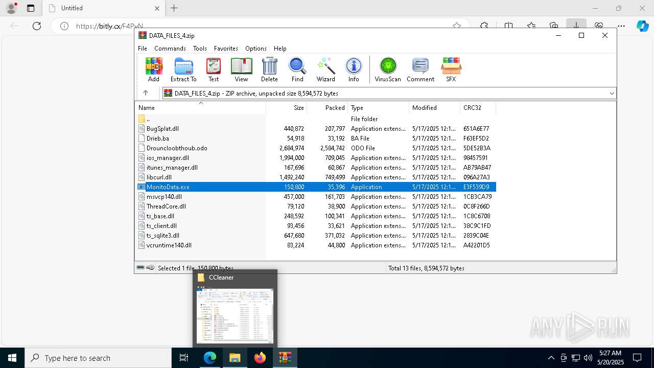Expand the archive path dropdown
This screenshot has width=654, height=368.
[612, 93]
